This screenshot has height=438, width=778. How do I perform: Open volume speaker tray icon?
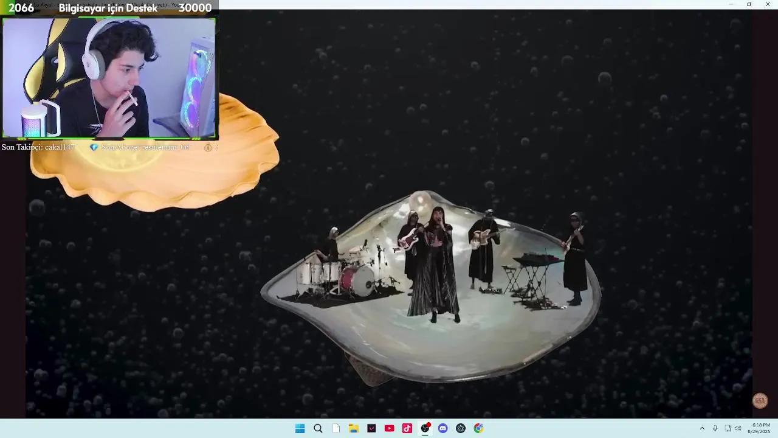738,428
